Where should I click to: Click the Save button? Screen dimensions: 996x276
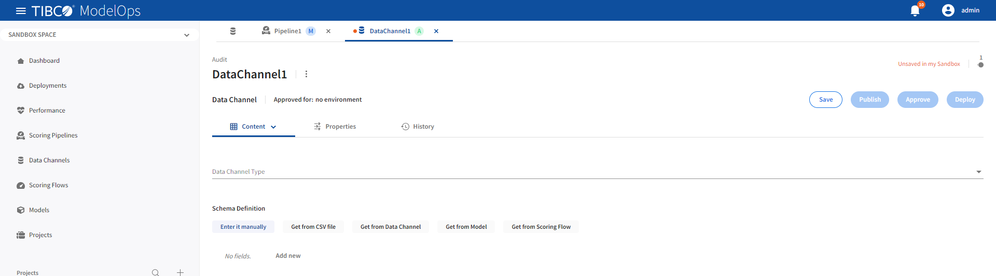[x=825, y=100]
